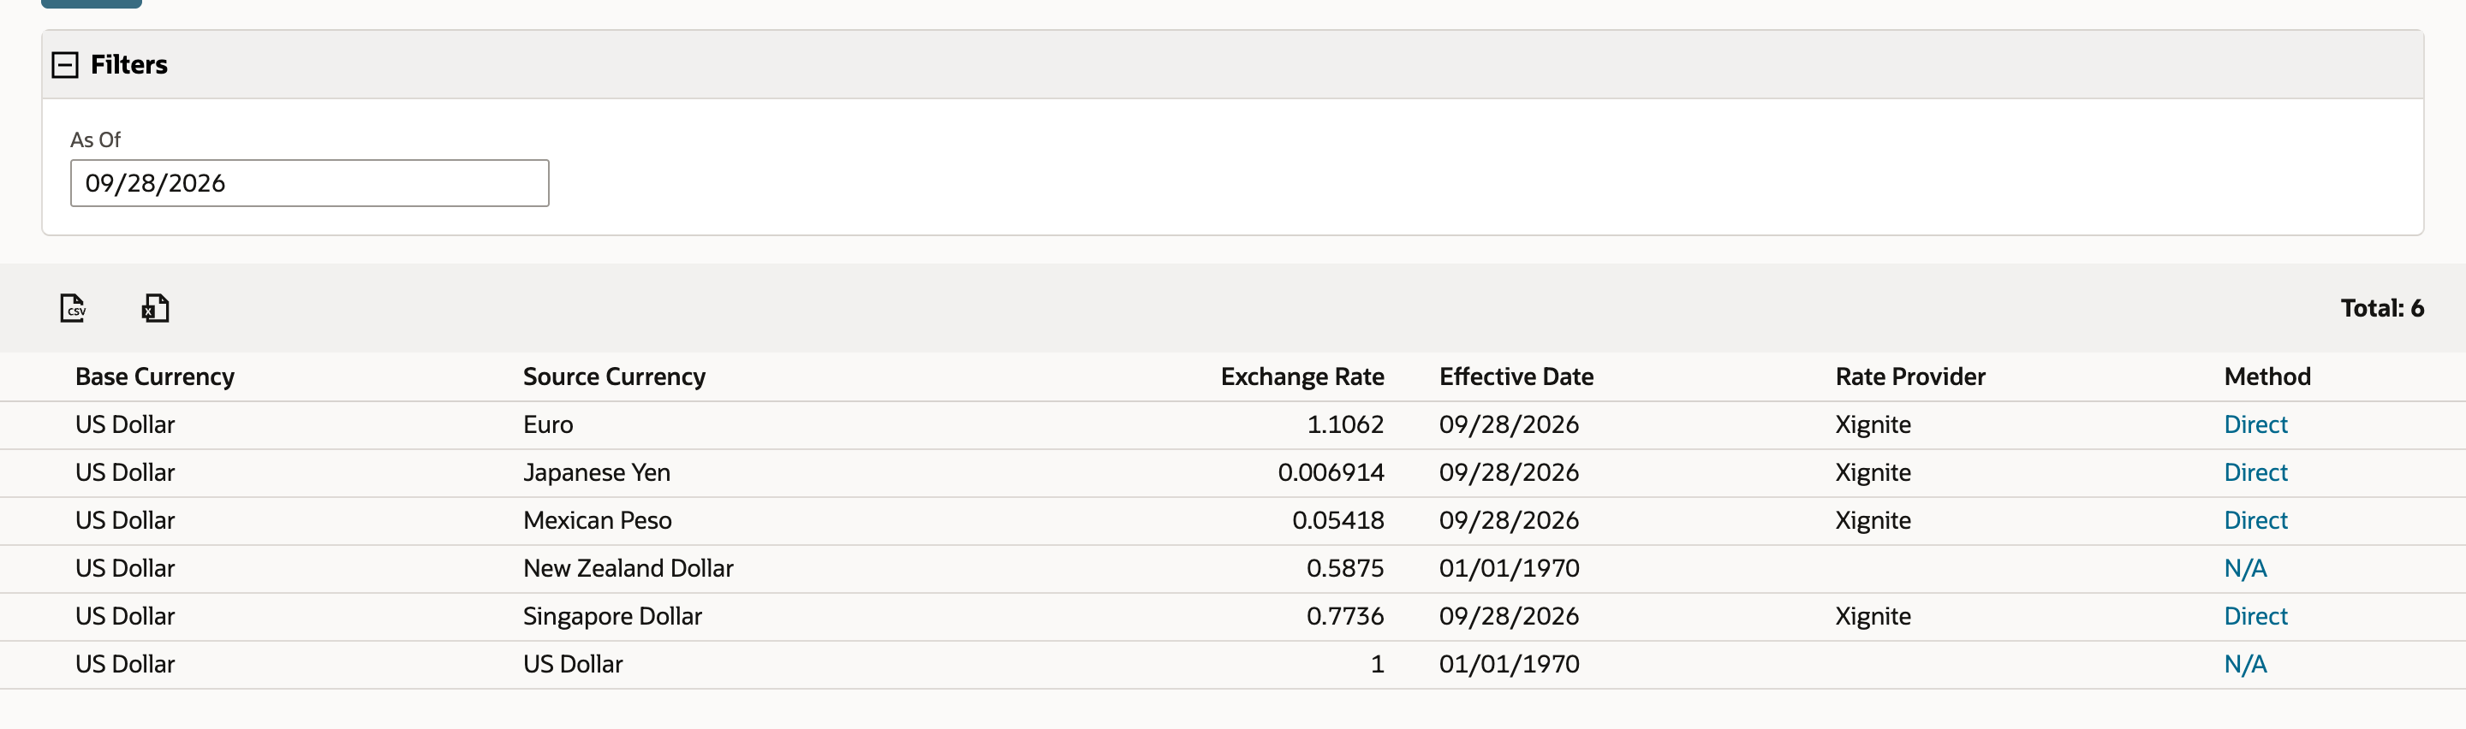This screenshot has height=729, width=2466.
Task: Click Xignite provider in the Euro row
Action: click(x=1873, y=424)
